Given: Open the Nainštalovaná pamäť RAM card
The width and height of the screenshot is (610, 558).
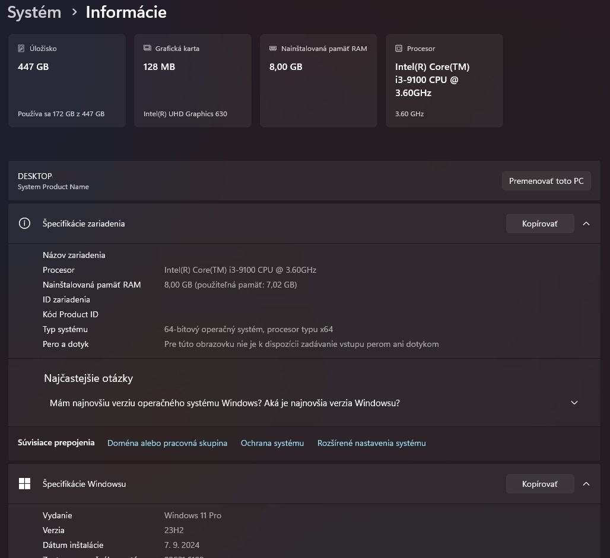Looking at the screenshot, I should click(x=319, y=81).
